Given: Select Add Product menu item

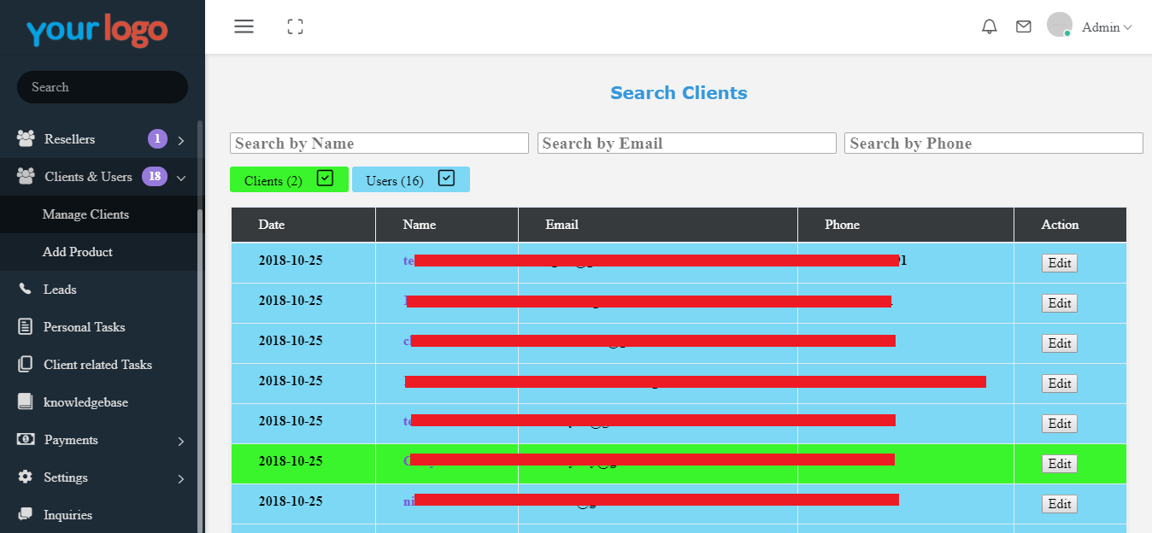Looking at the screenshot, I should coord(78,252).
